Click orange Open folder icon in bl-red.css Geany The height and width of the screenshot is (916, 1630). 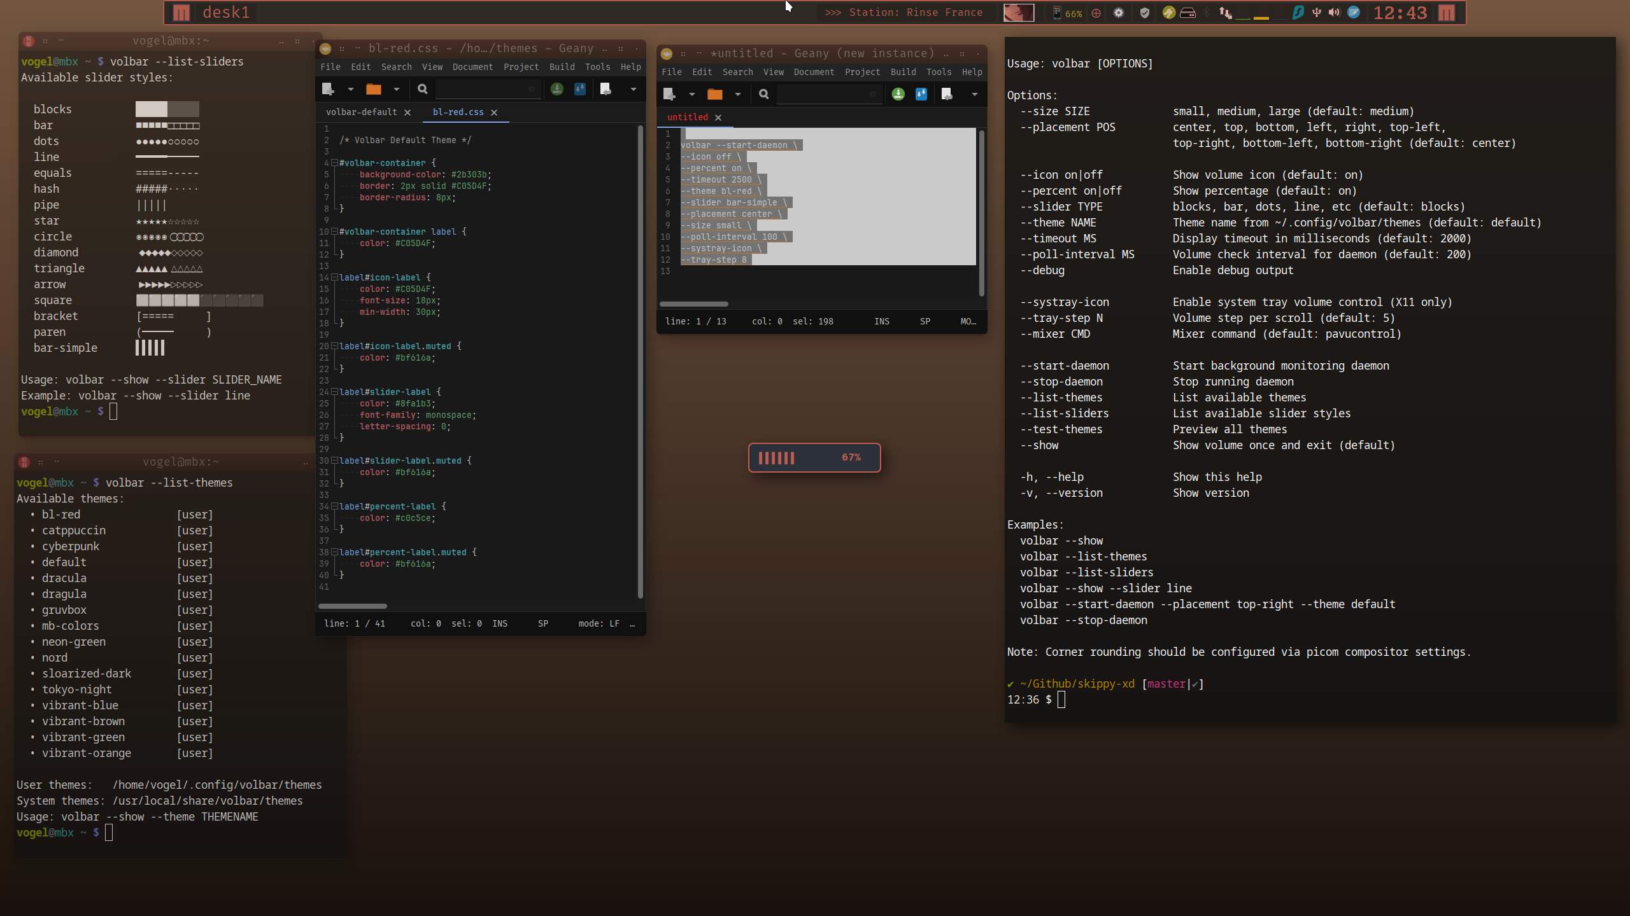(x=373, y=89)
